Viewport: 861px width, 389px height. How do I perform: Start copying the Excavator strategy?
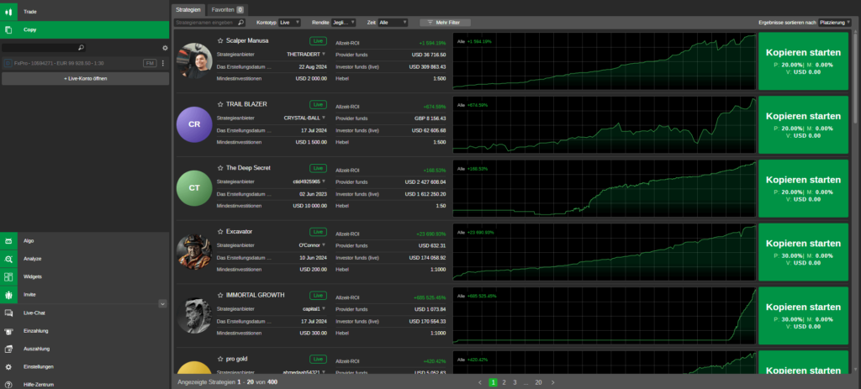click(x=803, y=252)
